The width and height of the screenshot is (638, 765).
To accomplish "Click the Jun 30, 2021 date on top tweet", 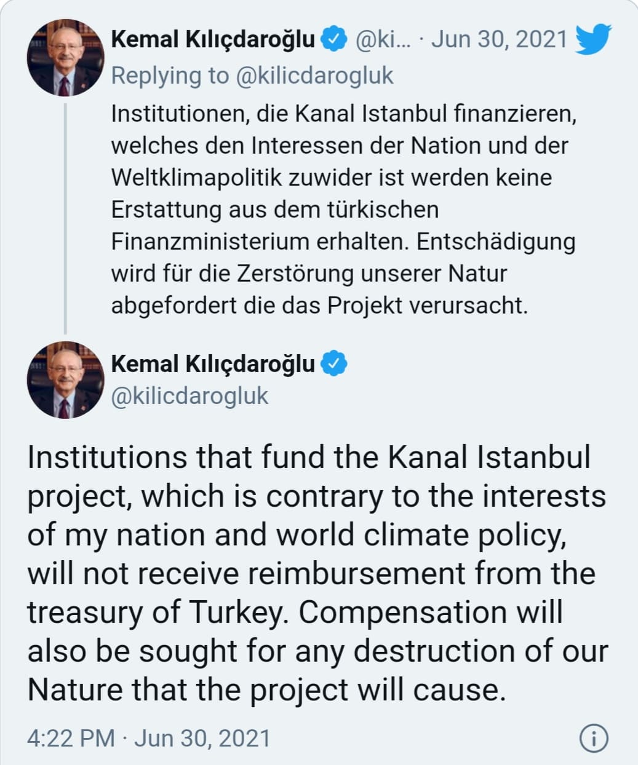I will click(x=499, y=39).
